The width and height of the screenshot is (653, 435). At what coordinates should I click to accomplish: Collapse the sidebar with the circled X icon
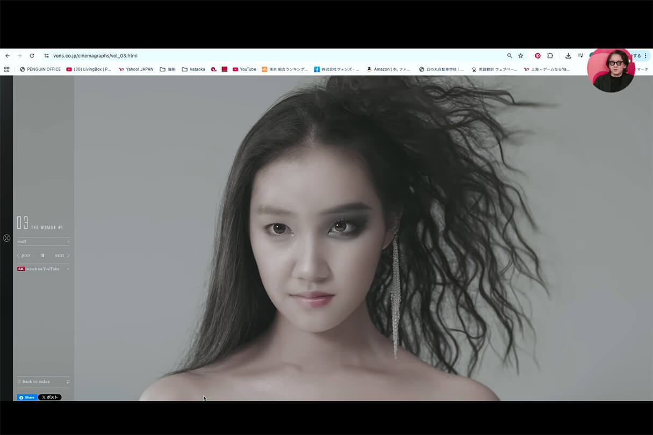6,238
